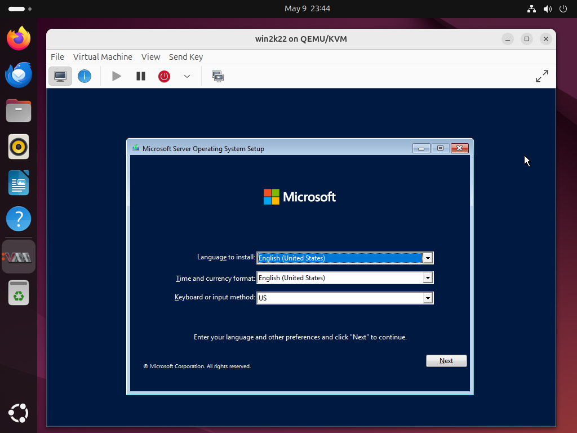Open the Help app from the dock
The image size is (577, 433).
(19, 219)
